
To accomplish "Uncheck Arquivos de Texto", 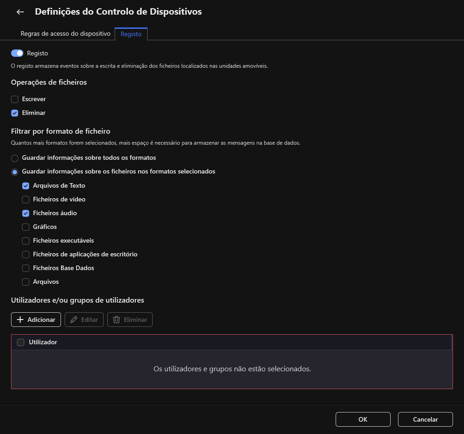I will (26, 185).
